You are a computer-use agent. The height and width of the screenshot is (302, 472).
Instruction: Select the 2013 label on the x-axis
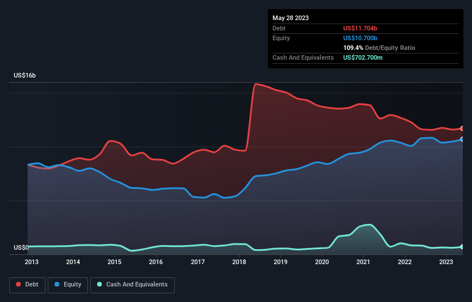click(32, 262)
